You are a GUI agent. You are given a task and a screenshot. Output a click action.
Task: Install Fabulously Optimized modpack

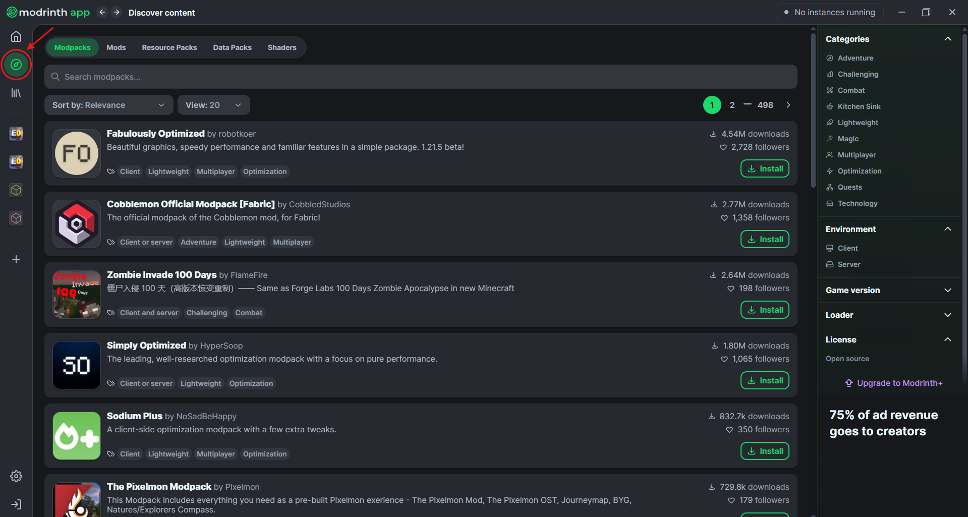coord(765,168)
